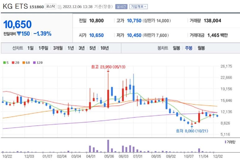Click the calendar icon beside the date
Image resolution: width=240 pixels, height=161 pixels.
coord(60,7)
